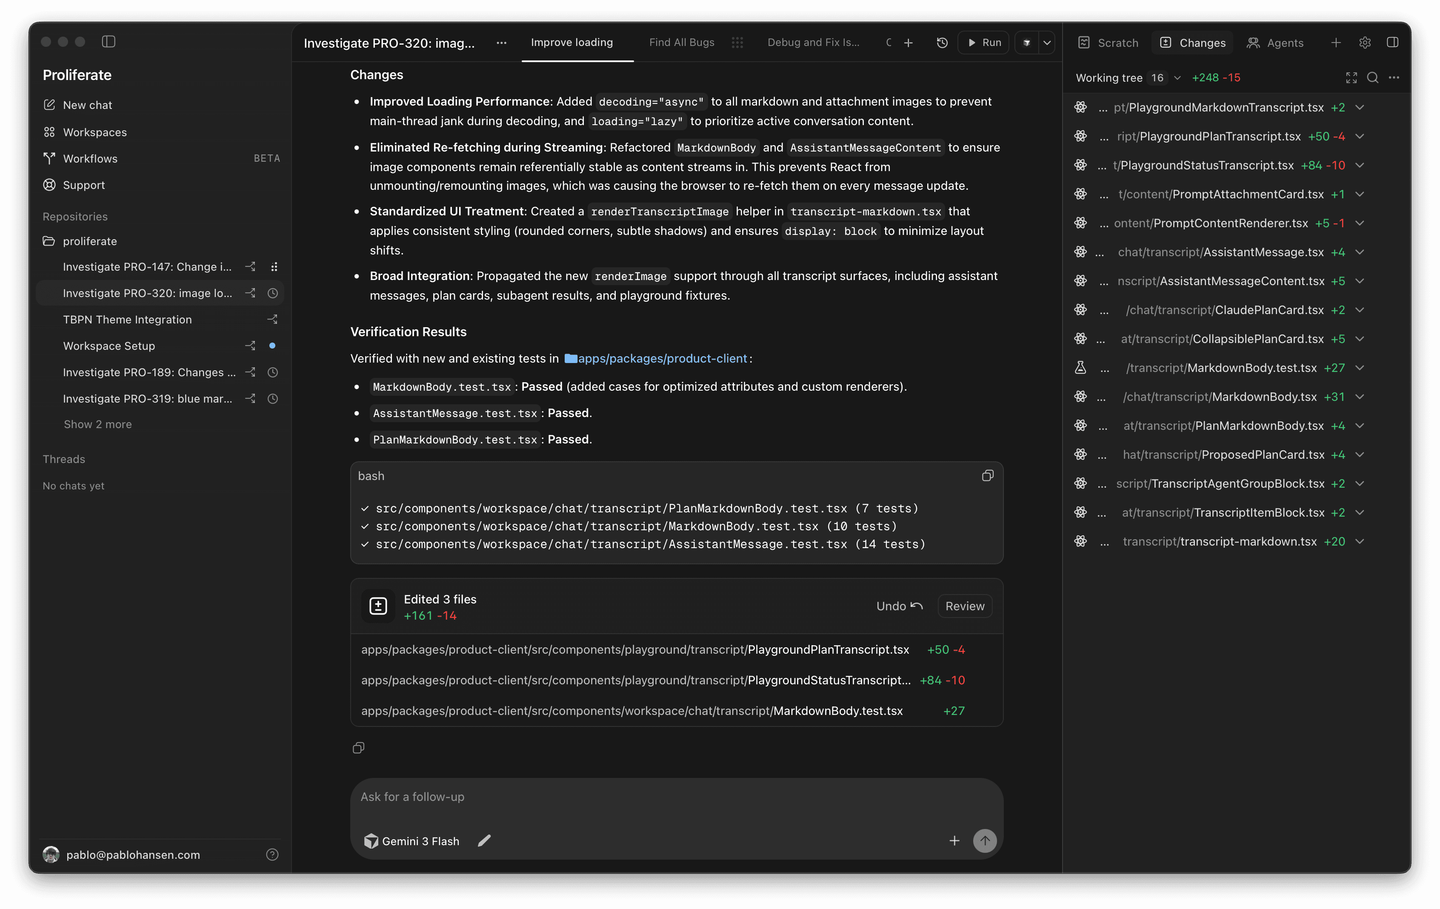
Task: Copy the bash code block
Action: pyautogui.click(x=987, y=476)
